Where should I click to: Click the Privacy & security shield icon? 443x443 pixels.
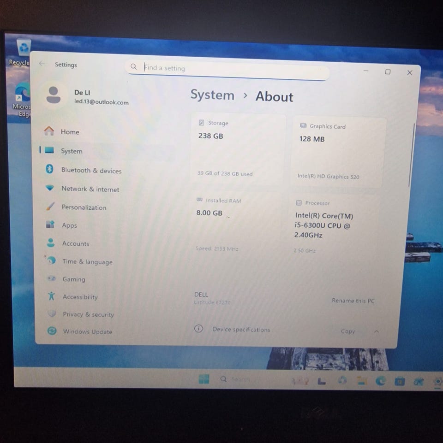[x=52, y=313]
